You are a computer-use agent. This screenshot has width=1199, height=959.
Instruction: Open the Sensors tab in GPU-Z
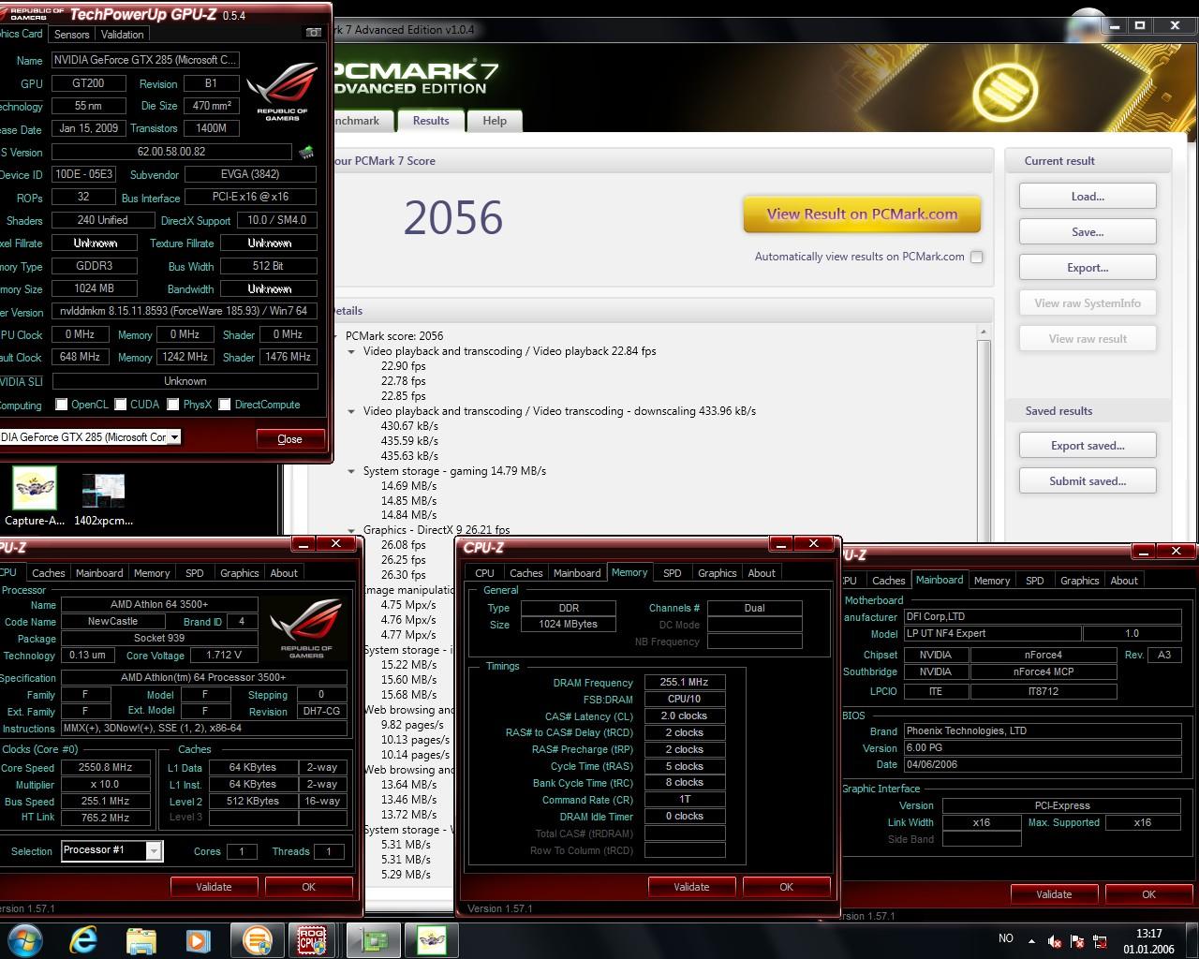pyautogui.click(x=72, y=34)
